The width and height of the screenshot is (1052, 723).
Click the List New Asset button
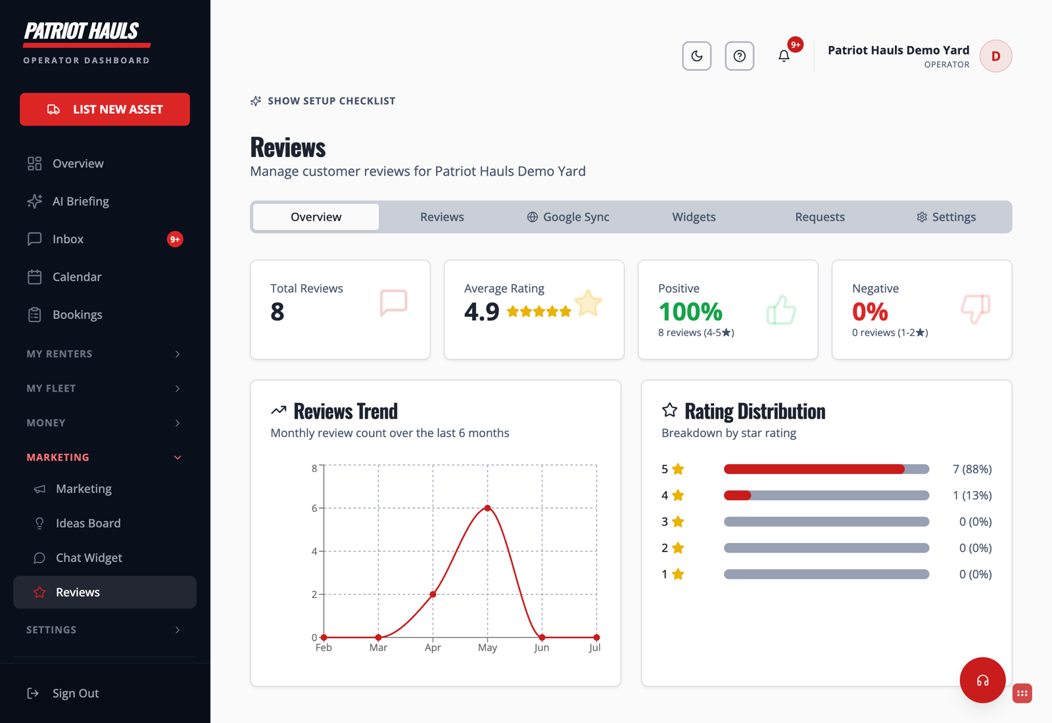point(105,109)
